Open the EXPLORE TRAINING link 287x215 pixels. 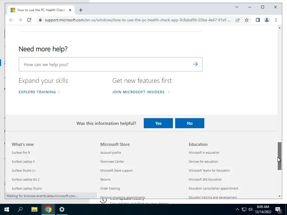click(39, 92)
